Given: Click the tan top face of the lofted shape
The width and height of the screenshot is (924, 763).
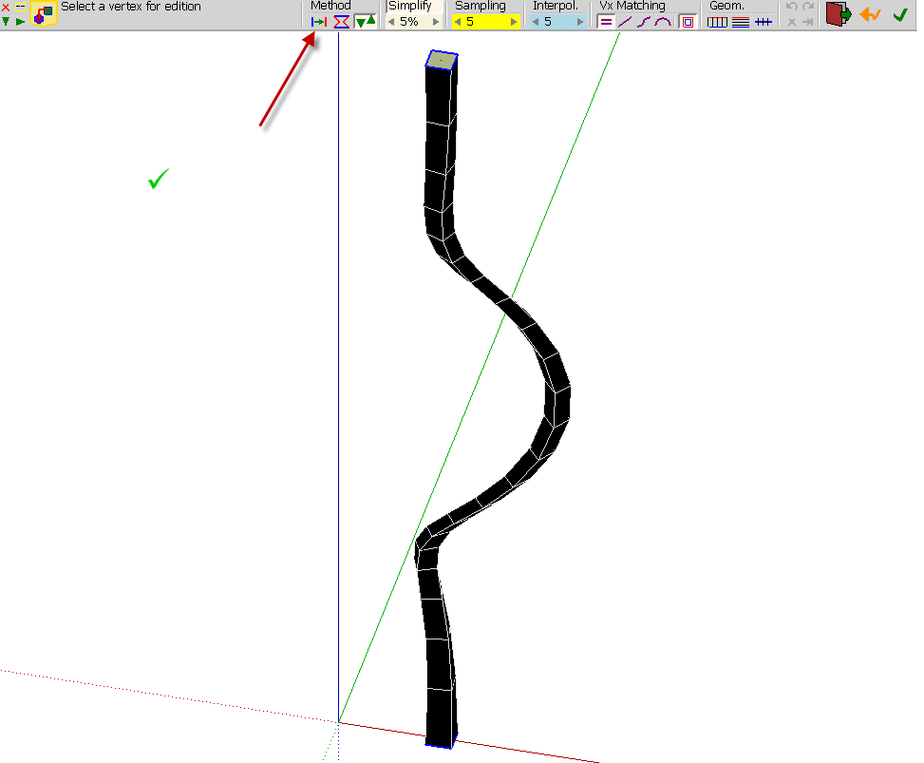Looking at the screenshot, I should coord(442,60).
